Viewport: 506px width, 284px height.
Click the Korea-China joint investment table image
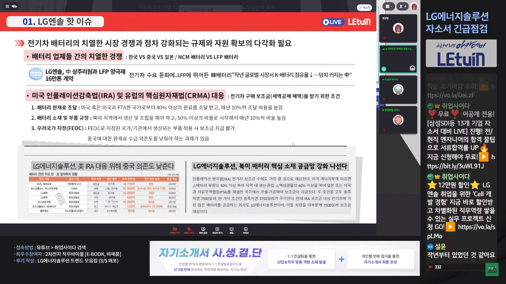coord(104,193)
